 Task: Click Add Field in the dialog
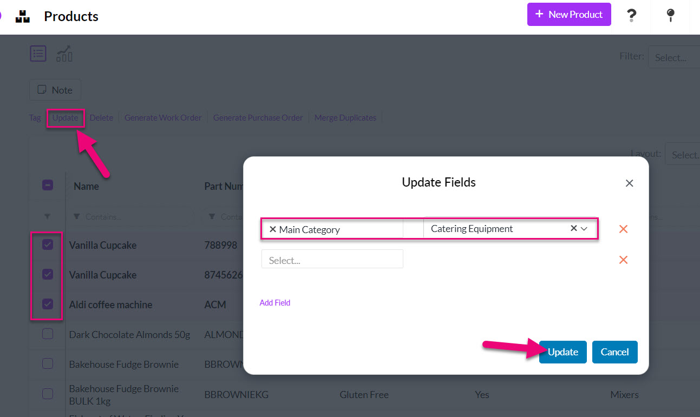click(x=274, y=302)
